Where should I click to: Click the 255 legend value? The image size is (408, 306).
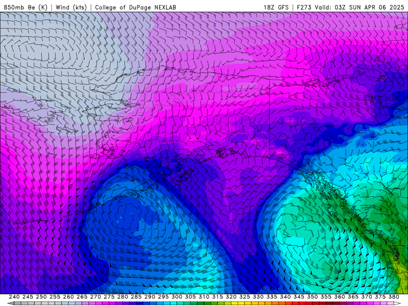55,297
